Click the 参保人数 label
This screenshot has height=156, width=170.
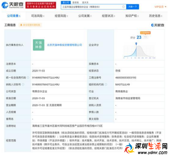(94, 112)
